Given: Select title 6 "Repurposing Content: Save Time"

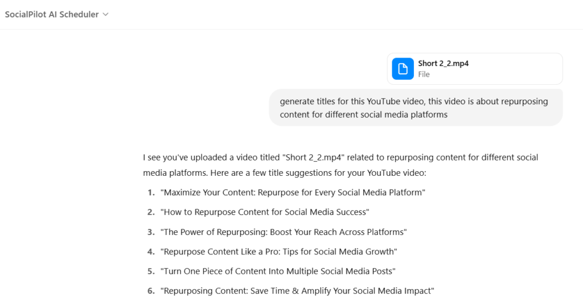Looking at the screenshot, I should click(297, 291).
